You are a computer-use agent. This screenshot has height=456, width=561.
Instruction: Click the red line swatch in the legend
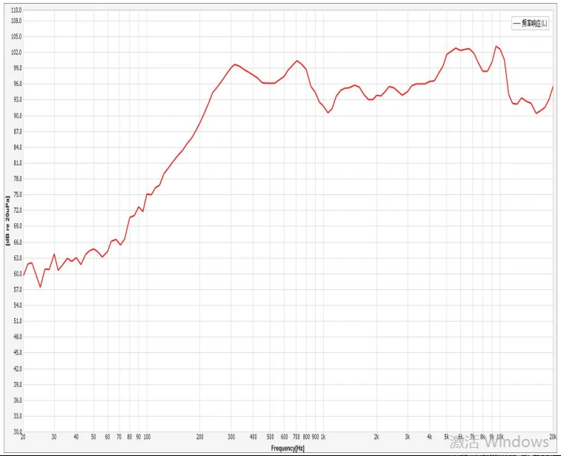517,23
